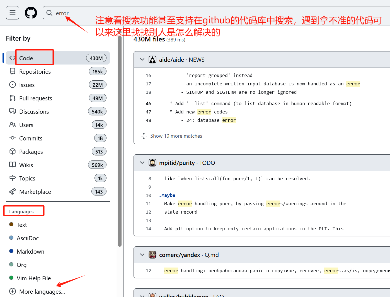Screen dimensions: 390x297
Task: Click the brown Text language color dot
Action: point(11,224)
